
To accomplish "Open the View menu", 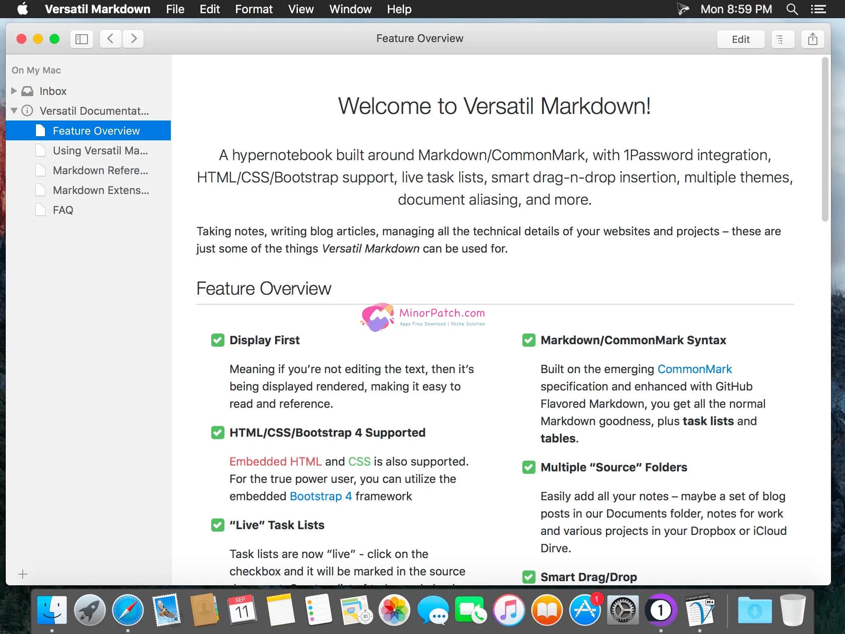I will (301, 9).
